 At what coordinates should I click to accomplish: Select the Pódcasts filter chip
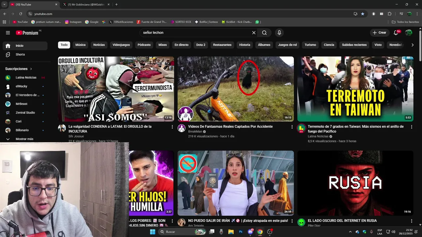click(x=144, y=45)
